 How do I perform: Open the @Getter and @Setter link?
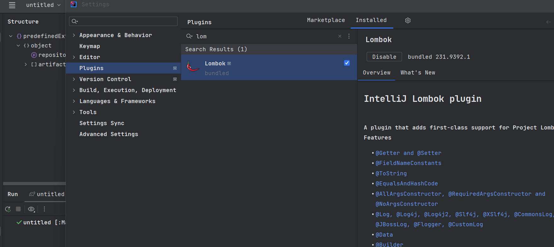coord(408,153)
